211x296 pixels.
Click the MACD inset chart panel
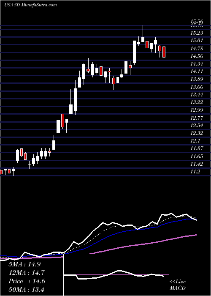[116, 275]
